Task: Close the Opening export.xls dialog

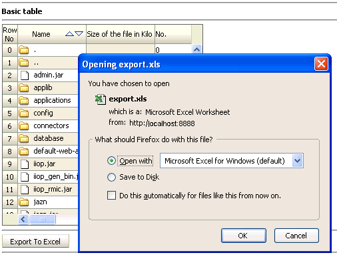Action: click(321, 64)
